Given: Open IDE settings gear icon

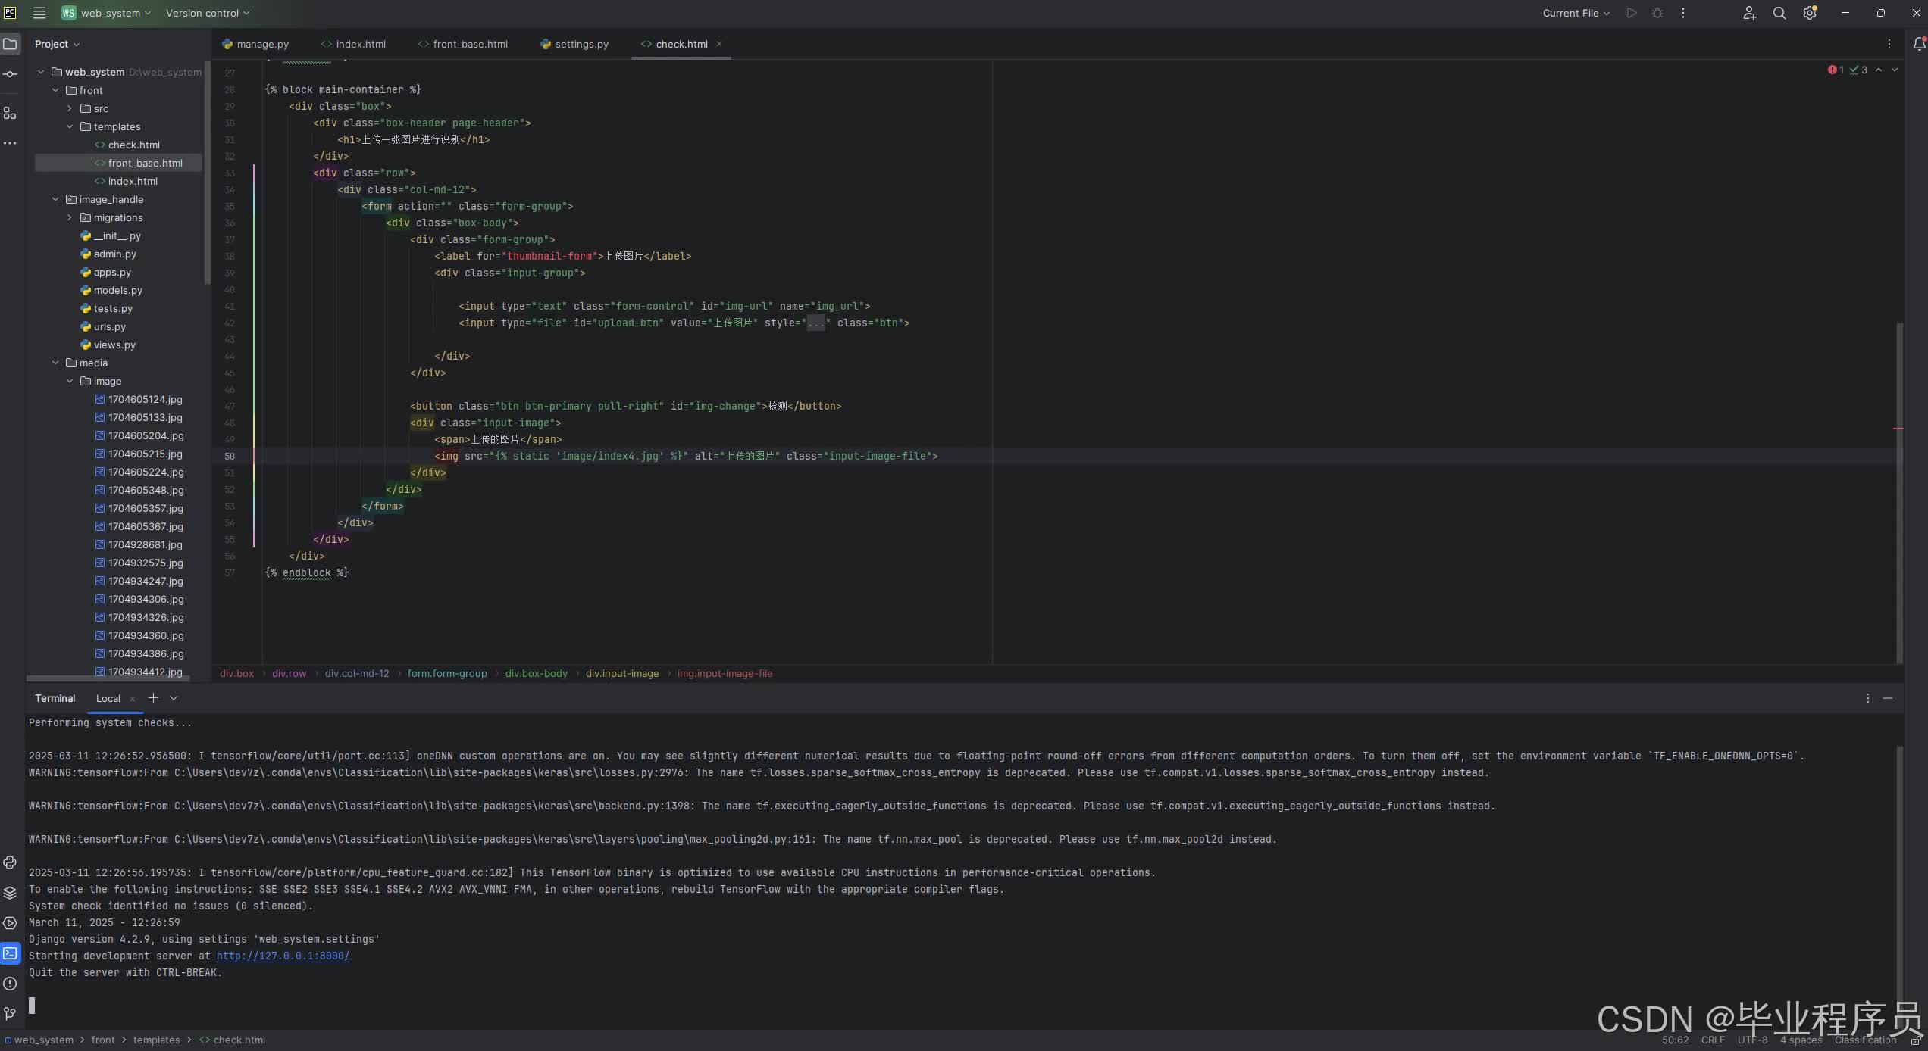Looking at the screenshot, I should [1810, 13].
